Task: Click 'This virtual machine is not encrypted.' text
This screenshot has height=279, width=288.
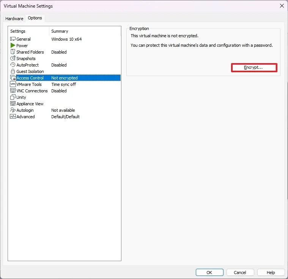Action: click(x=164, y=36)
